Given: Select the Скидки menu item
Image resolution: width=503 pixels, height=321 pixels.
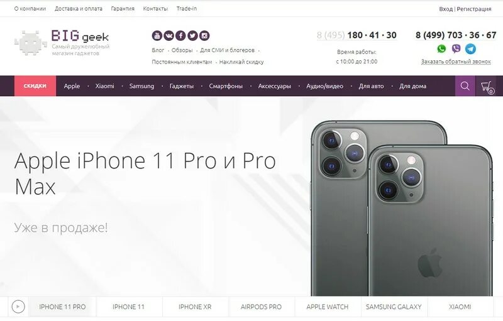Looking at the screenshot, I should [35, 86].
